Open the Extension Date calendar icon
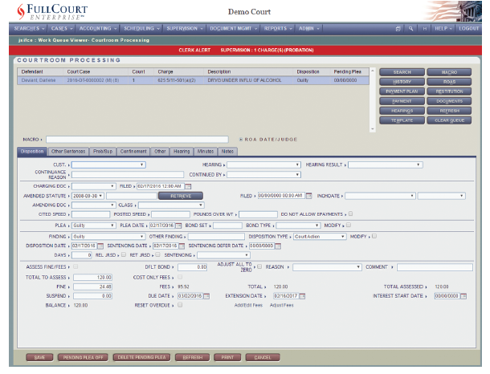 pyautogui.click(x=302, y=296)
